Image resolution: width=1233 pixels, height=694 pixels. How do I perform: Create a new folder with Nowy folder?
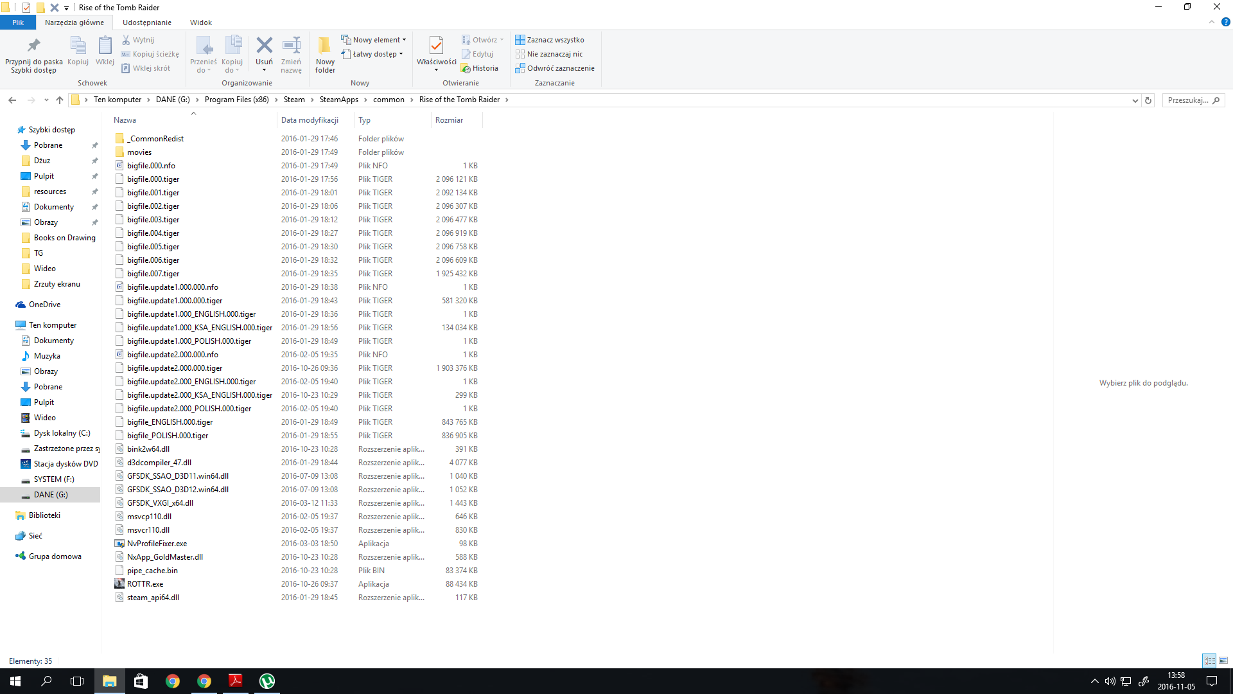click(325, 55)
